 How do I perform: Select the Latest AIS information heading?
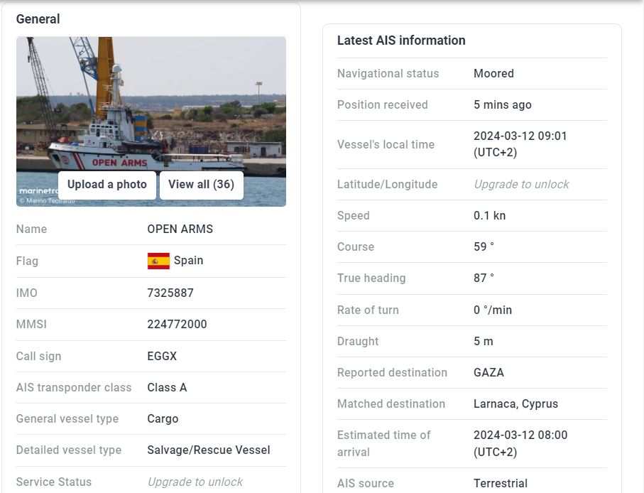pos(401,40)
